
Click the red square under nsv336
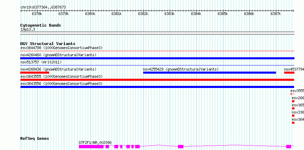pos(293,116)
